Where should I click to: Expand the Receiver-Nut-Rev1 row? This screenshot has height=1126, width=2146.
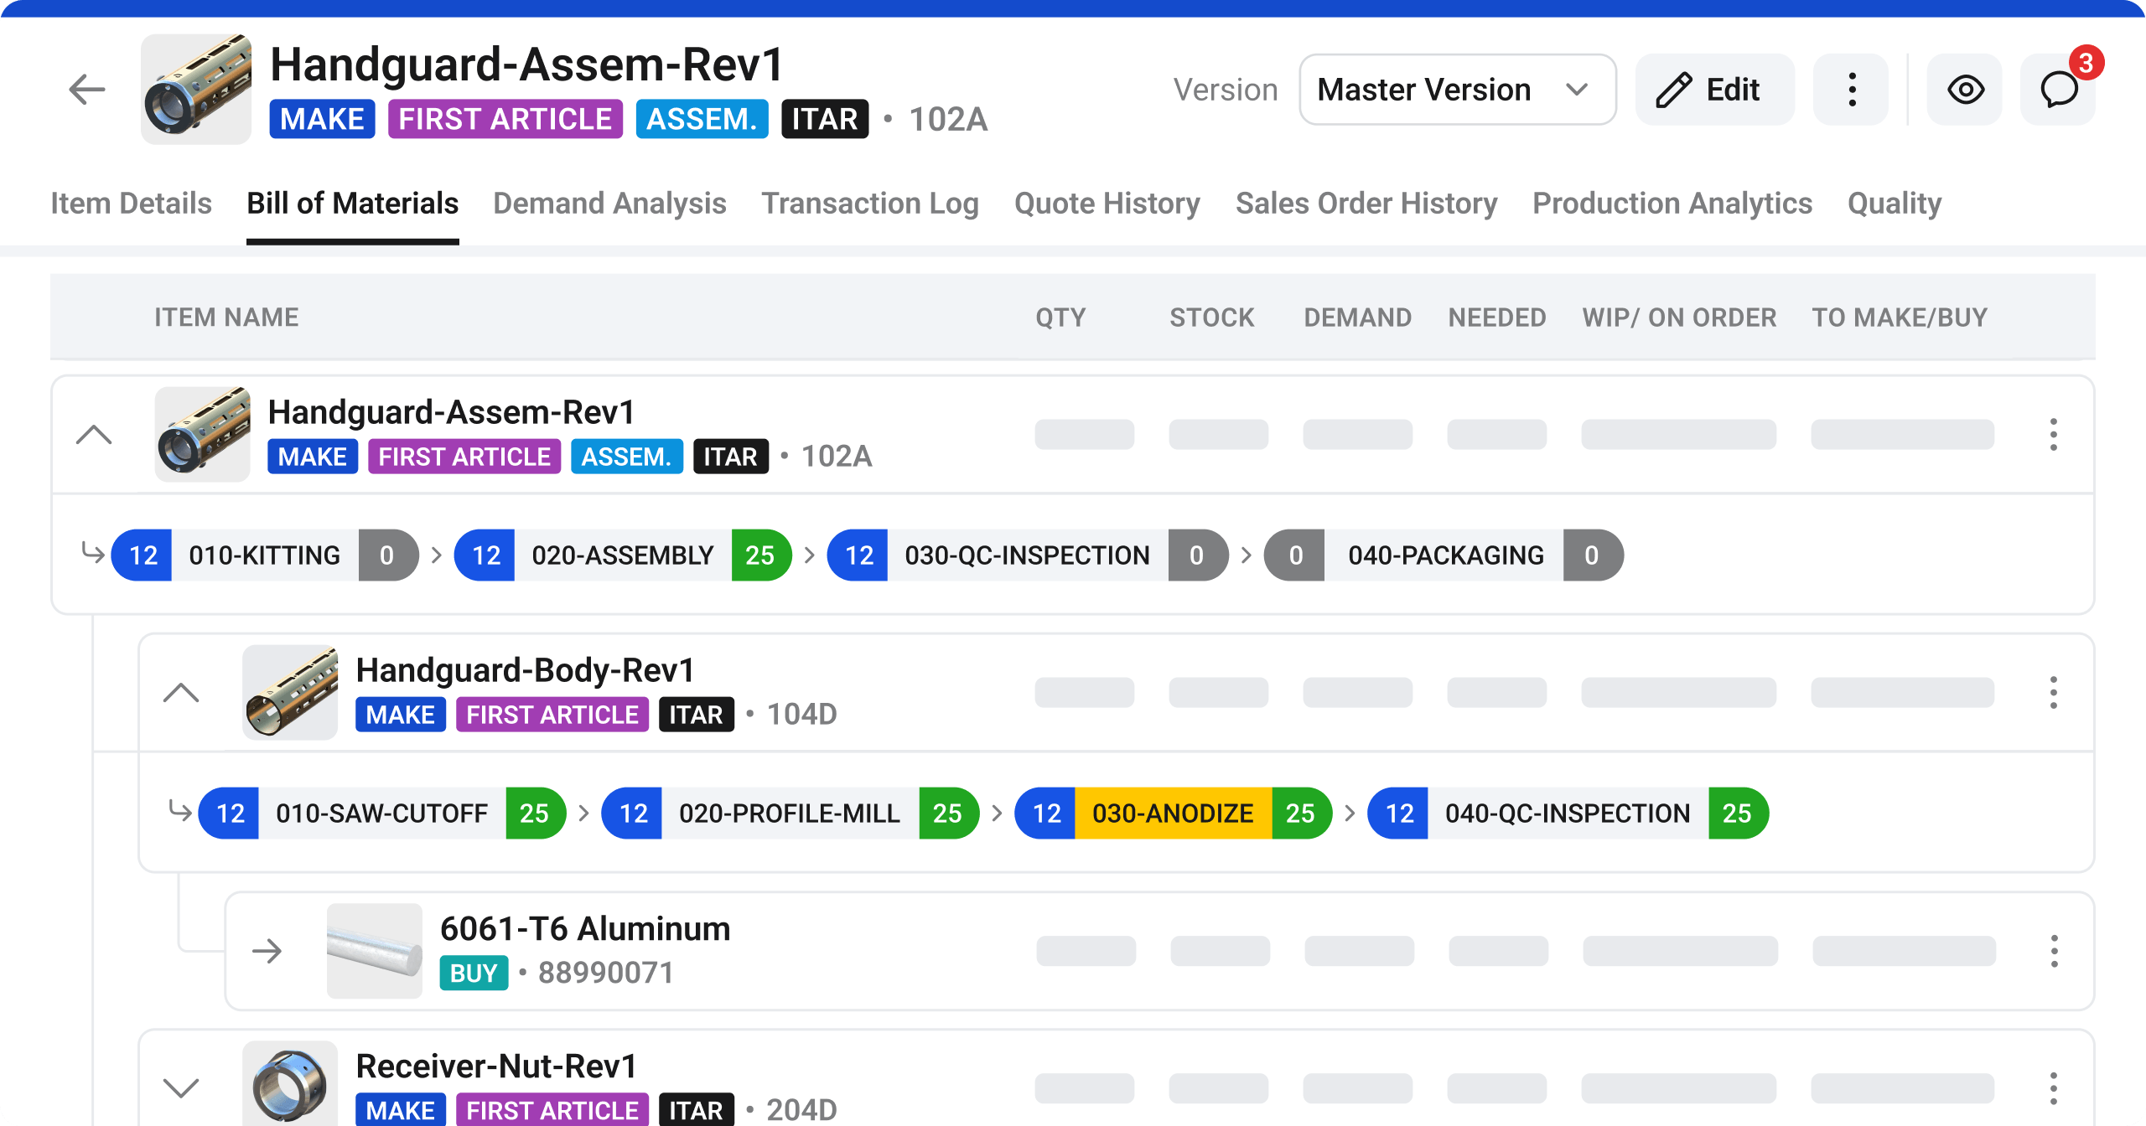point(181,1087)
